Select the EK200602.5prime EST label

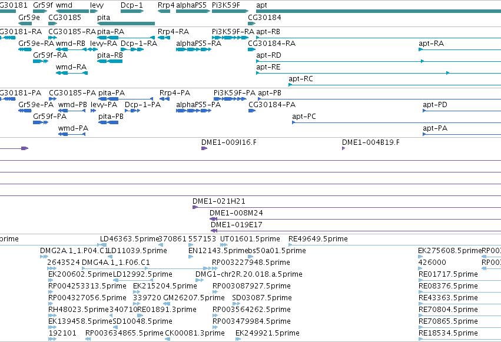pyautogui.click(x=80, y=274)
